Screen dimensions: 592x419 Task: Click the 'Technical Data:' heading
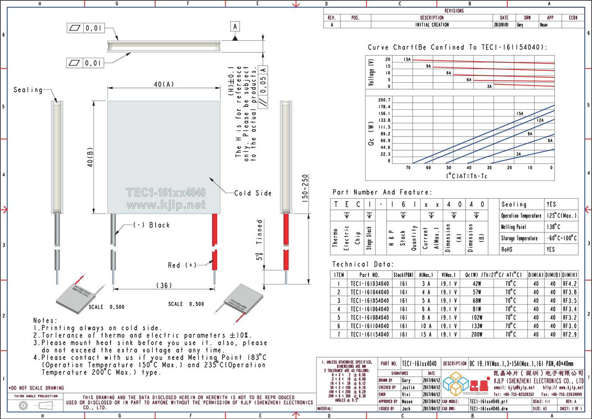(x=362, y=264)
